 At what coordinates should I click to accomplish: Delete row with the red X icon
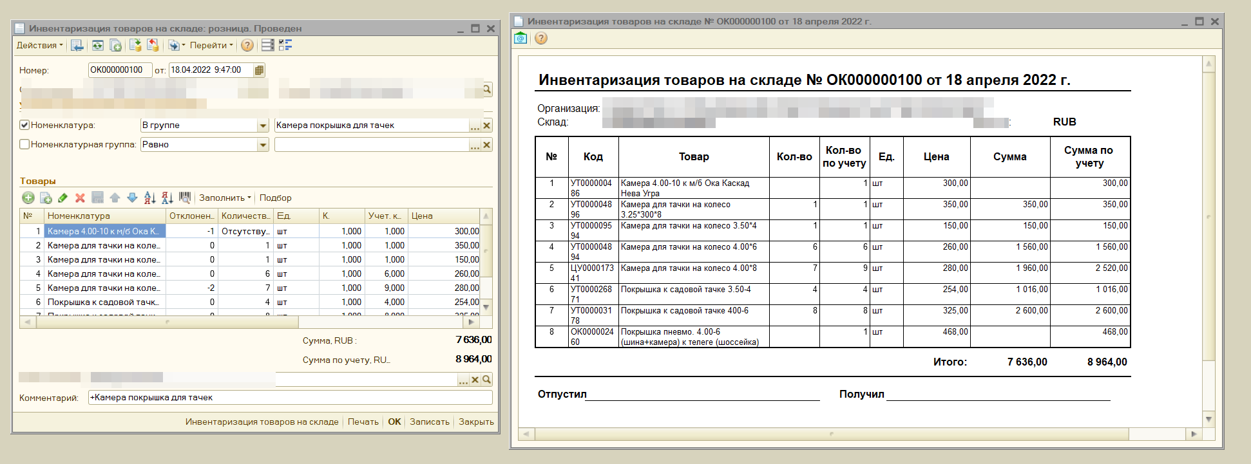(80, 198)
